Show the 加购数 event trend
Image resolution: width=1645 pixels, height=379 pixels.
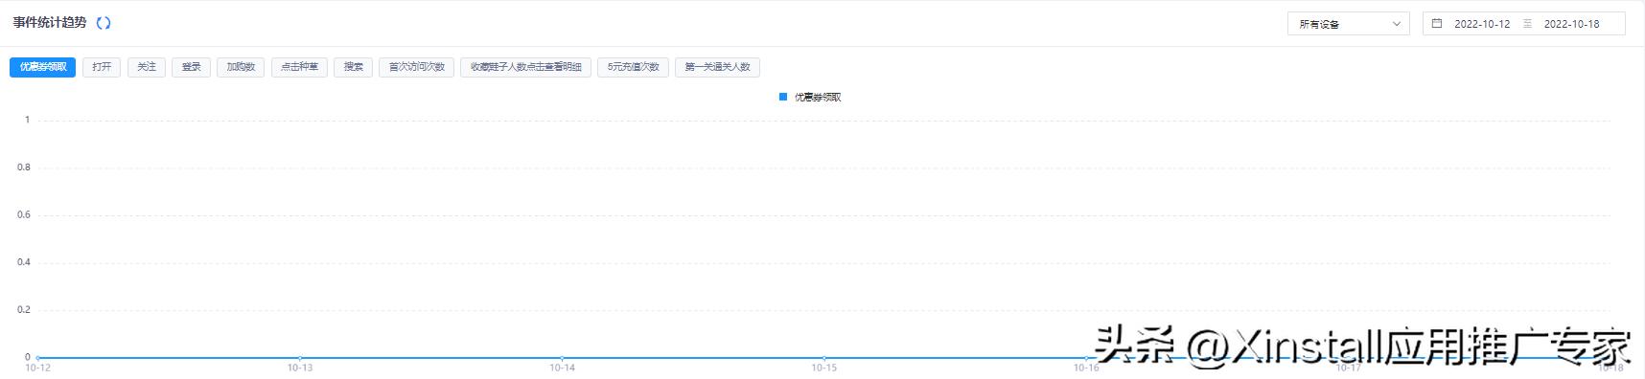(241, 67)
